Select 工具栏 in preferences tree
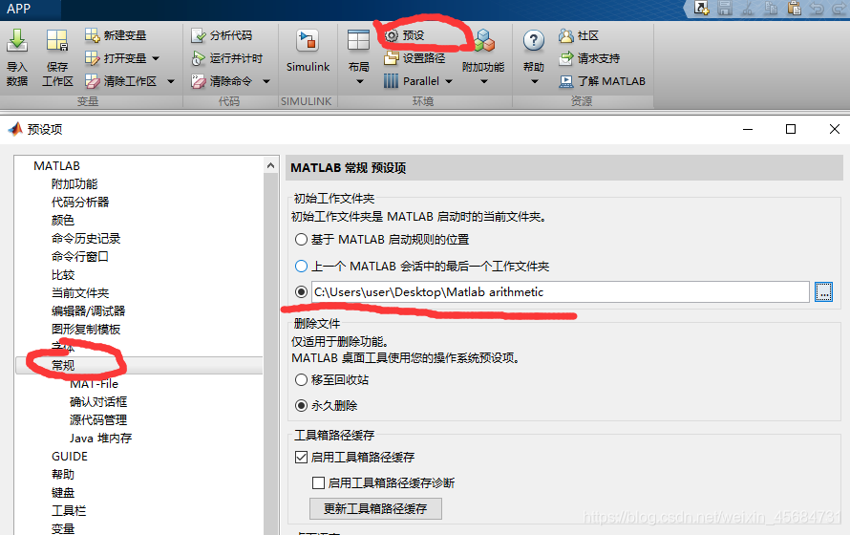Viewport: 850px width, 535px height. coord(69,510)
